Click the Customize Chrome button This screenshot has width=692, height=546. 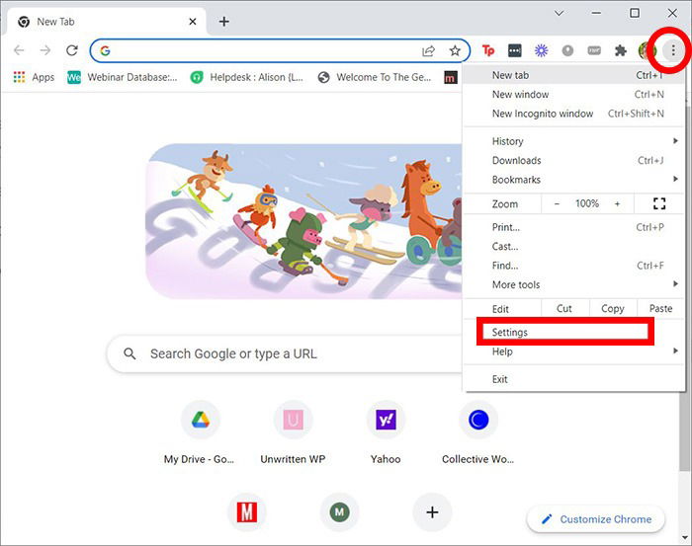coord(596,519)
